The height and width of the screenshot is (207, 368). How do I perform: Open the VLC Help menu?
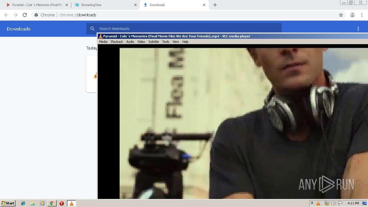pyautogui.click(x=185, y=42)
